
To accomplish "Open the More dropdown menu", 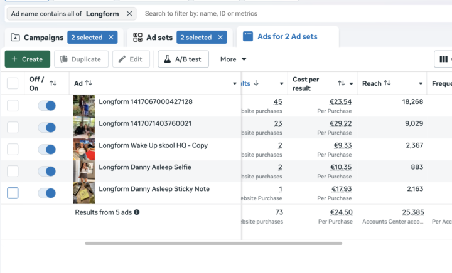I will pos(233,59).
